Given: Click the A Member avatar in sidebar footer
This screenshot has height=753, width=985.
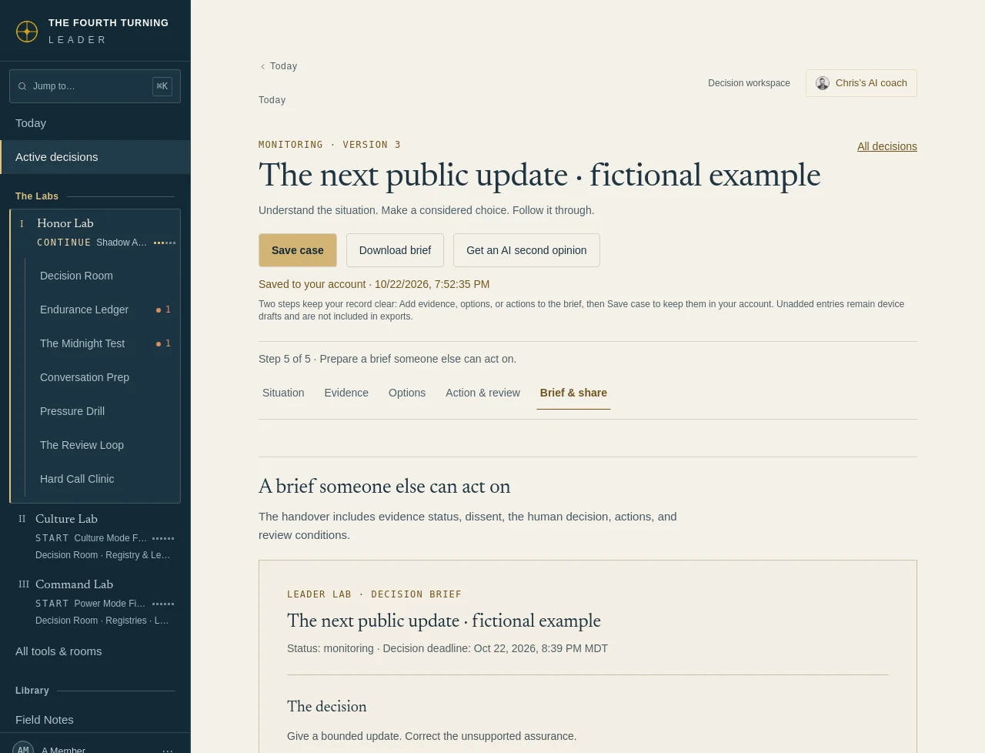Looking at the screenshot, I should (x=23, y=749).
